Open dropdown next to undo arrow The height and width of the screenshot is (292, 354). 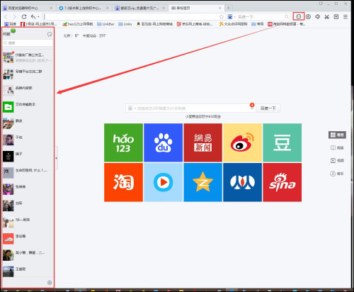pyautogui.click(x=38, y=17)
